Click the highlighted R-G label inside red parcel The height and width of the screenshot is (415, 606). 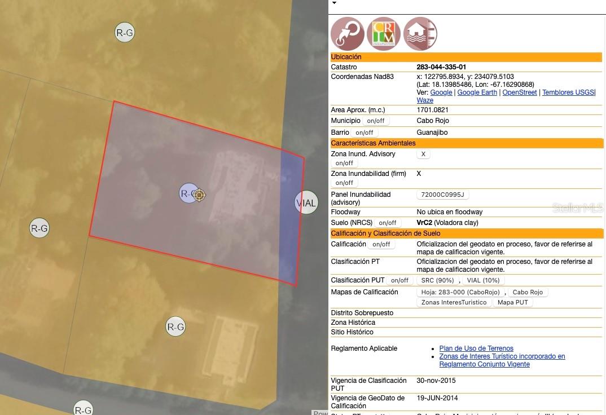(x=188, y=193)
